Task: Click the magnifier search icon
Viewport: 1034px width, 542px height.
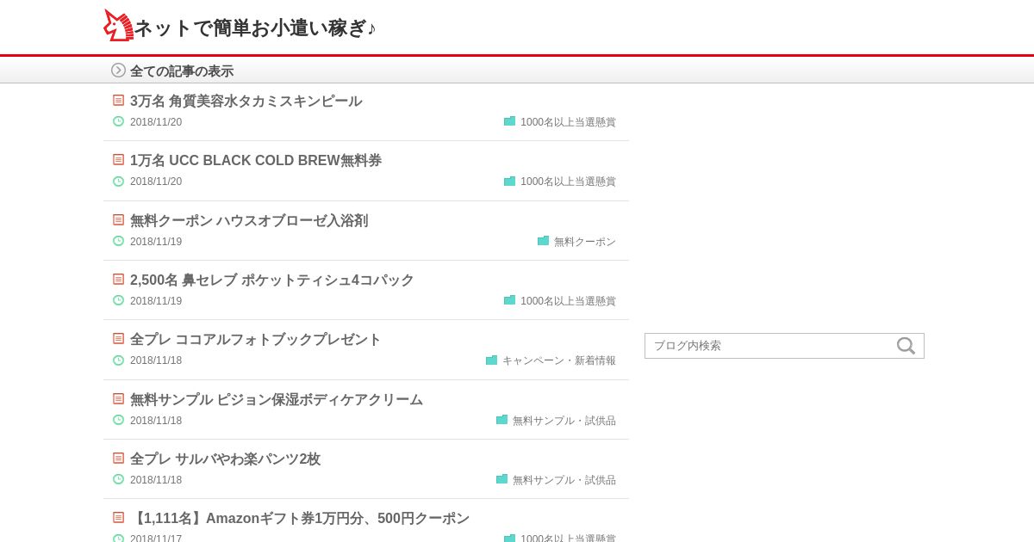Action: click(906, 346)
